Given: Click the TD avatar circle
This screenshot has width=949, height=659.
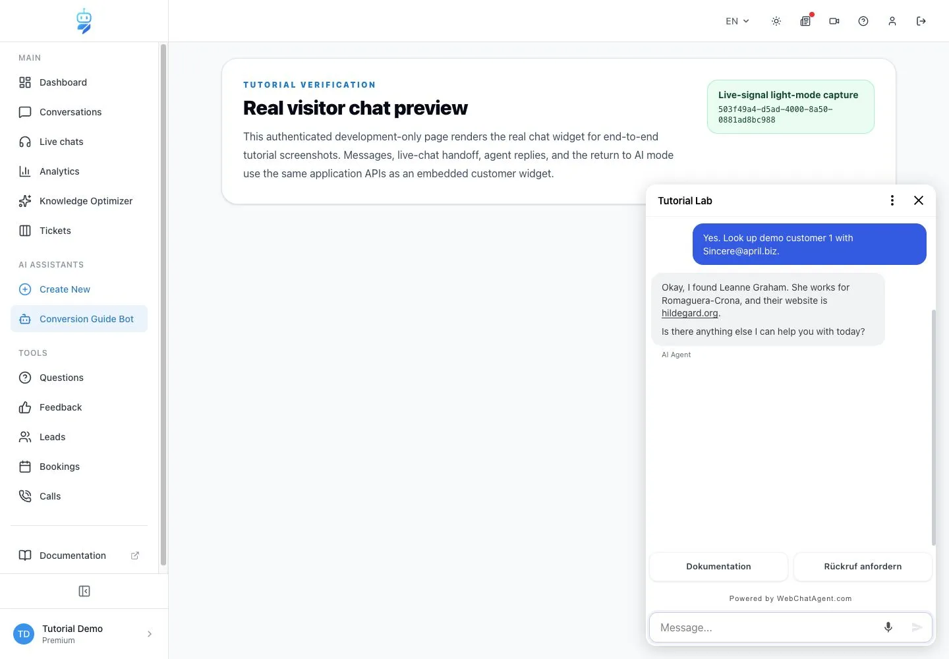Looking at the screenshot, I should click(24, 634).
